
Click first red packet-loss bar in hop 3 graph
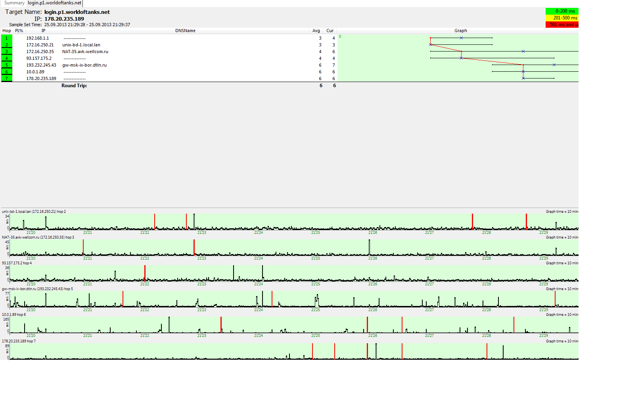pyautogui.click(x=83, y=247)
